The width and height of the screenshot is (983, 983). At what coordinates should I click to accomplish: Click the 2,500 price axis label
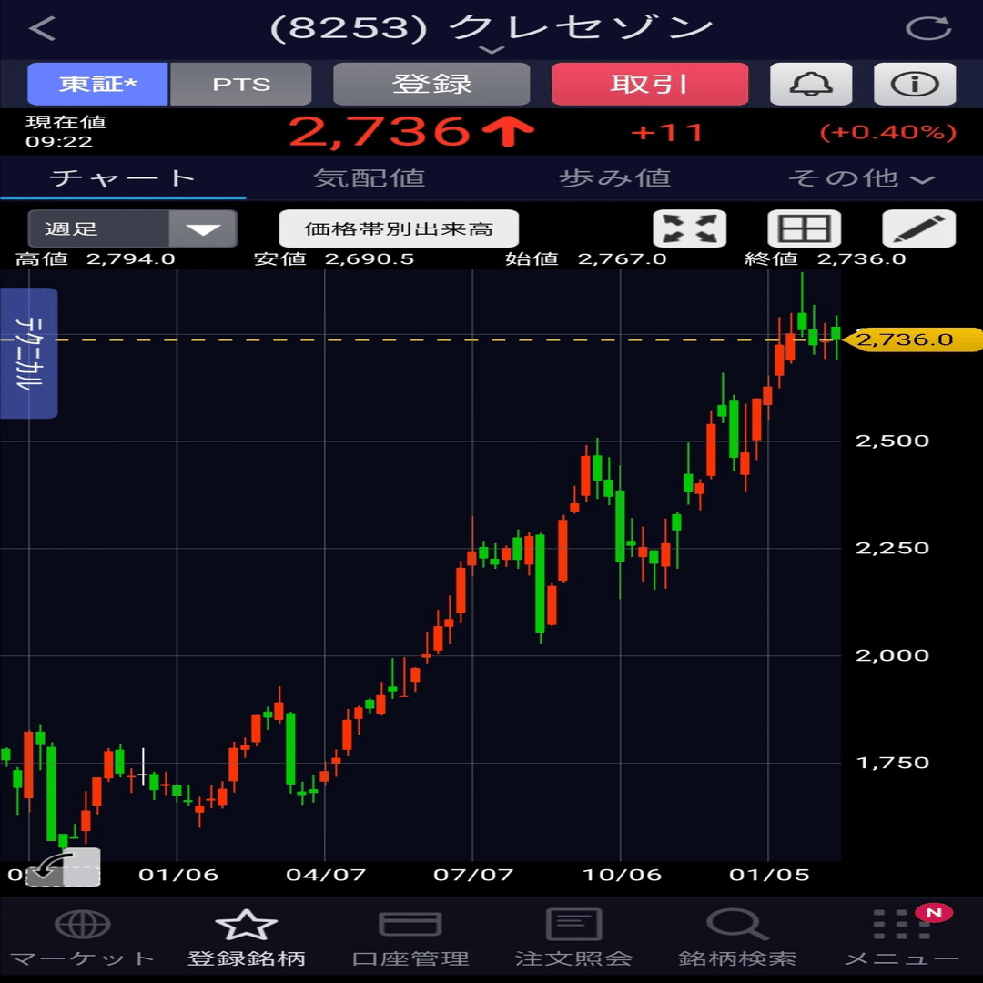coord(892,441)
